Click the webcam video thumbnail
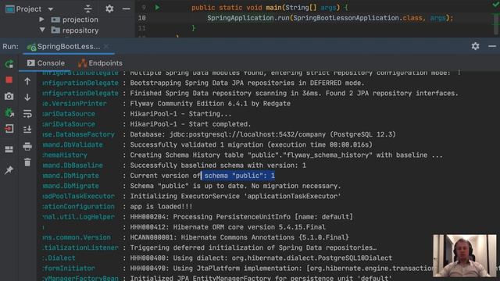500x281 pixels. pos(465,255)
